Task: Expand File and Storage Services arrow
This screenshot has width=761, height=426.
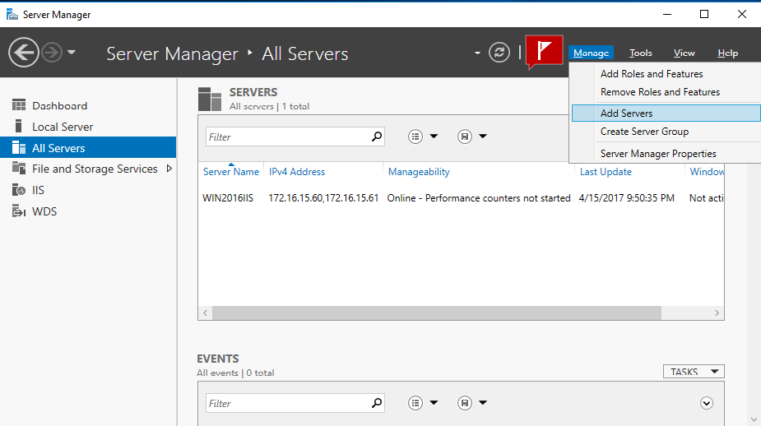Action: pos(169,169)
